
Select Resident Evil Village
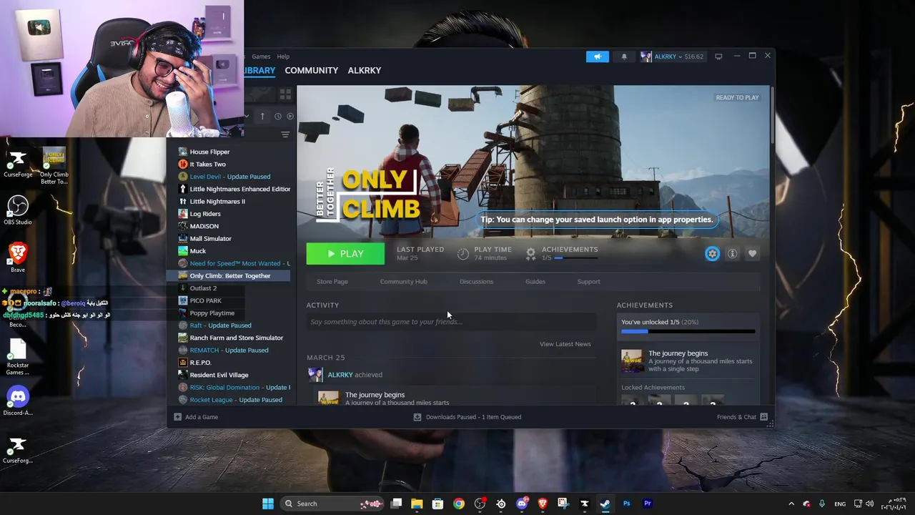tap(219, 375)
